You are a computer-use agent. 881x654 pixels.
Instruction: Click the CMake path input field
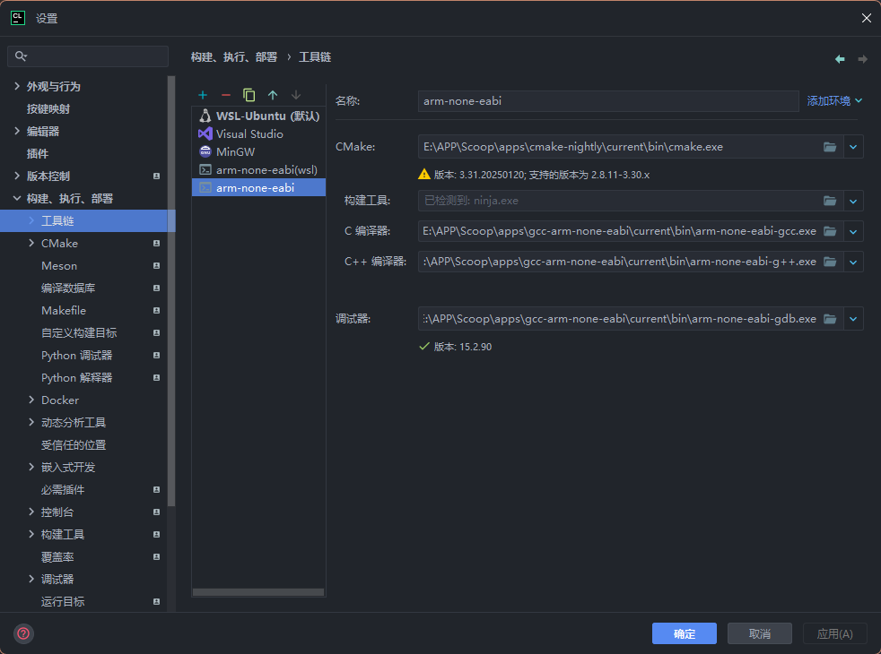621,147
